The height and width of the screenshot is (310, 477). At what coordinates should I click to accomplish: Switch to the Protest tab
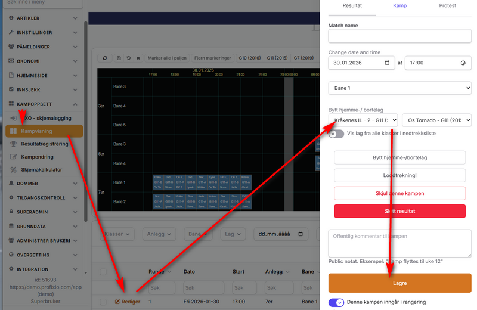[447, 5]
